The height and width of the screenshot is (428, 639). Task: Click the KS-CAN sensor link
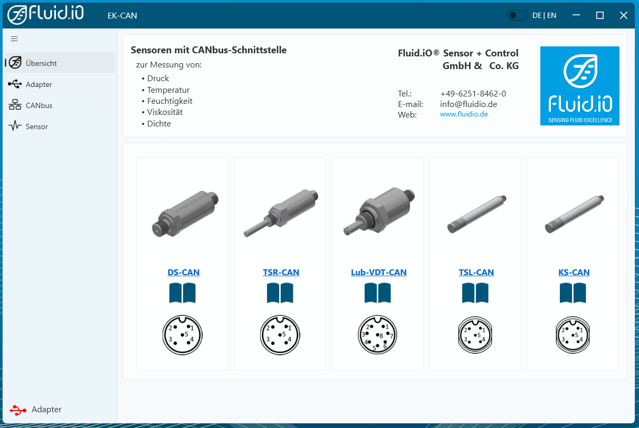click(574, 273)
